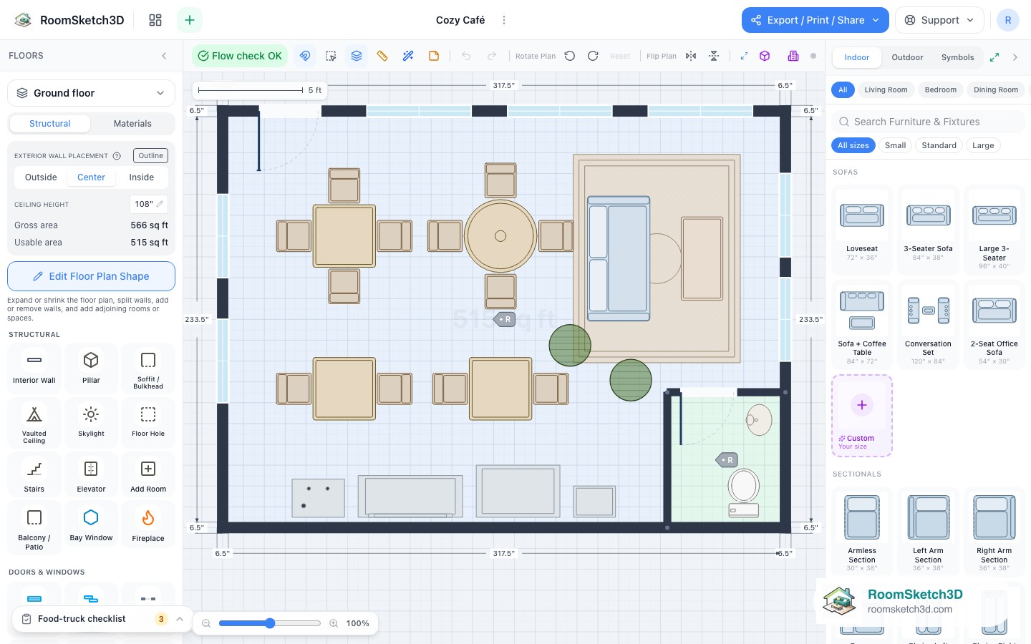This screenshot has width=1031, height=644.
Task: Select the Interior Wall tool
Action: [34, 368]
